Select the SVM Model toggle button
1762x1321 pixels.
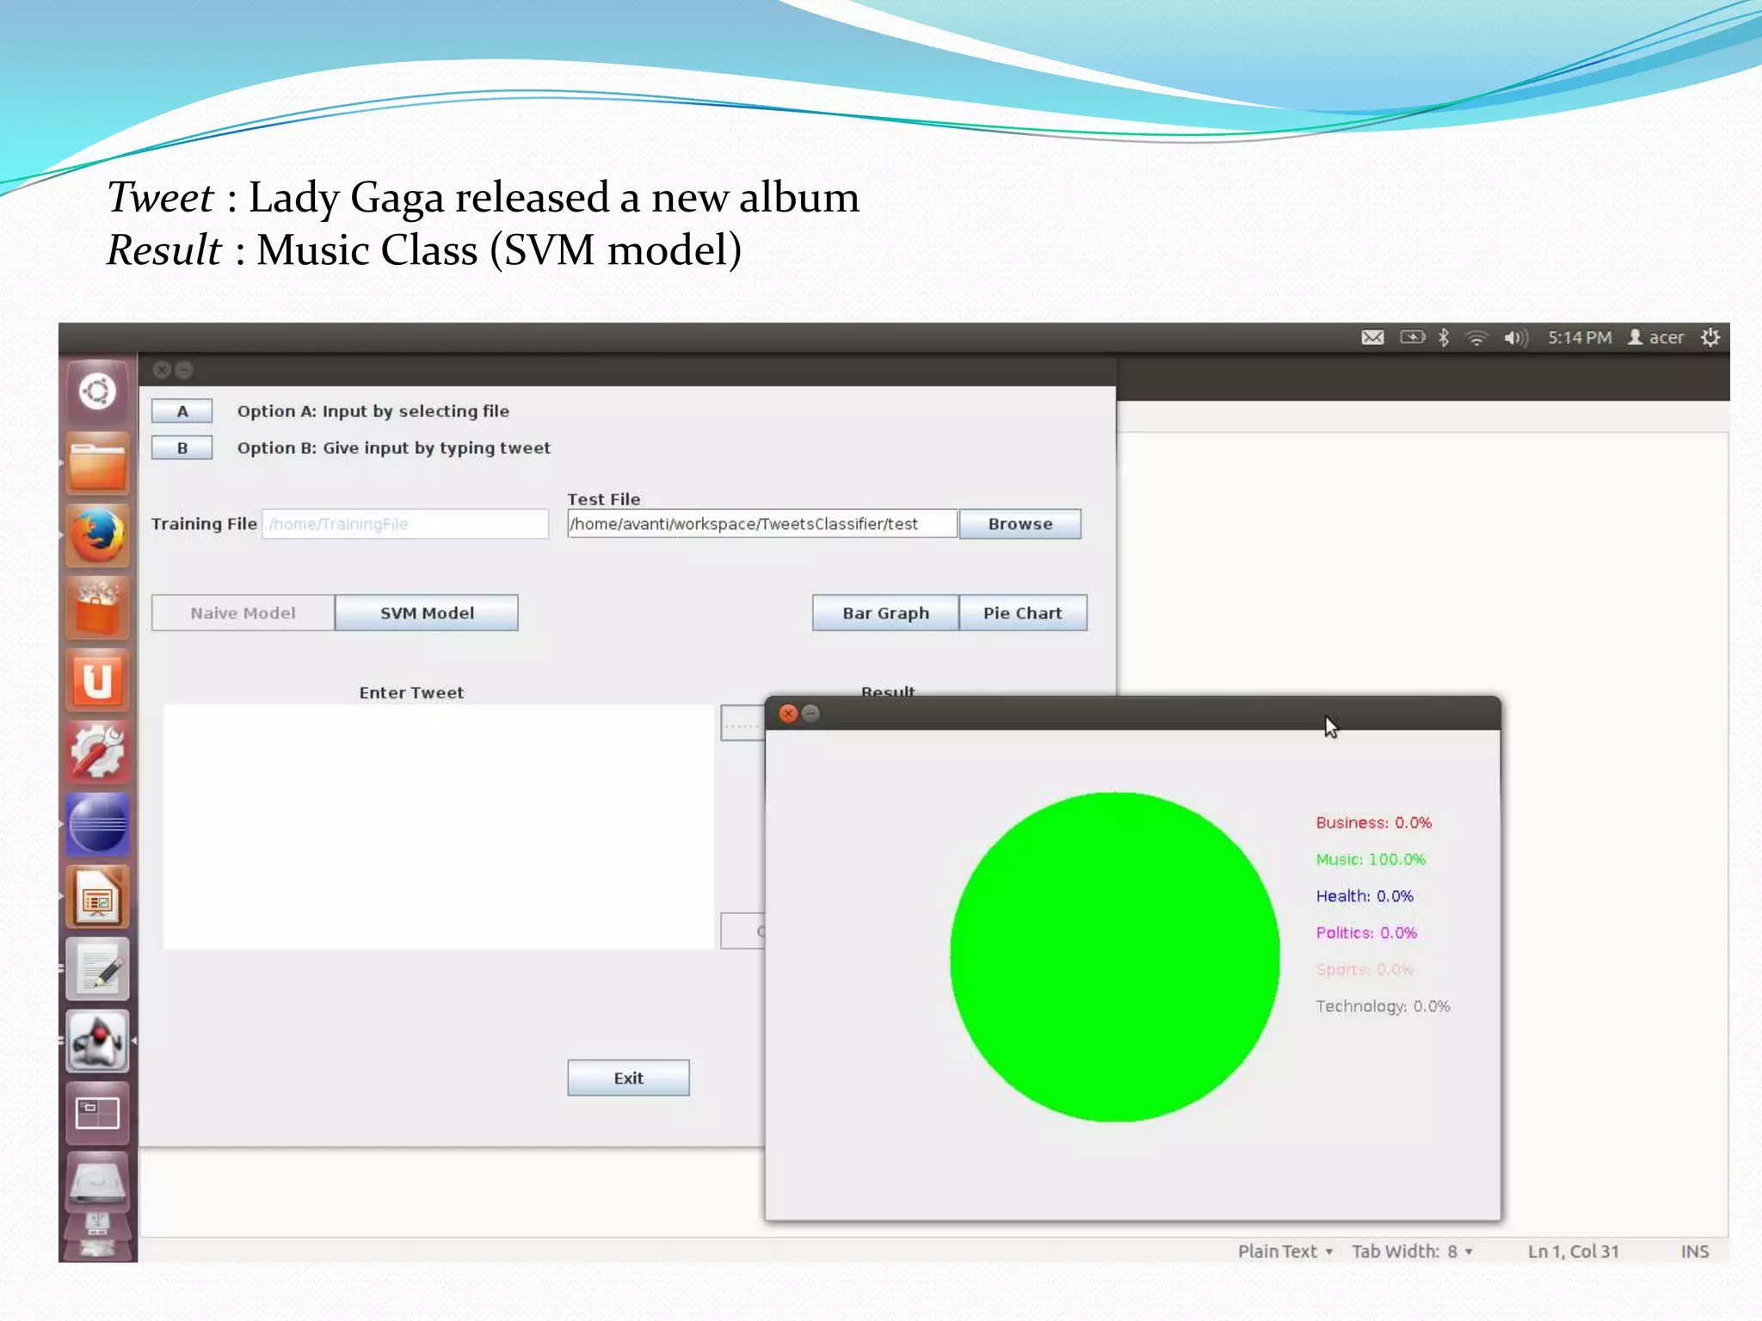[427, 613]
